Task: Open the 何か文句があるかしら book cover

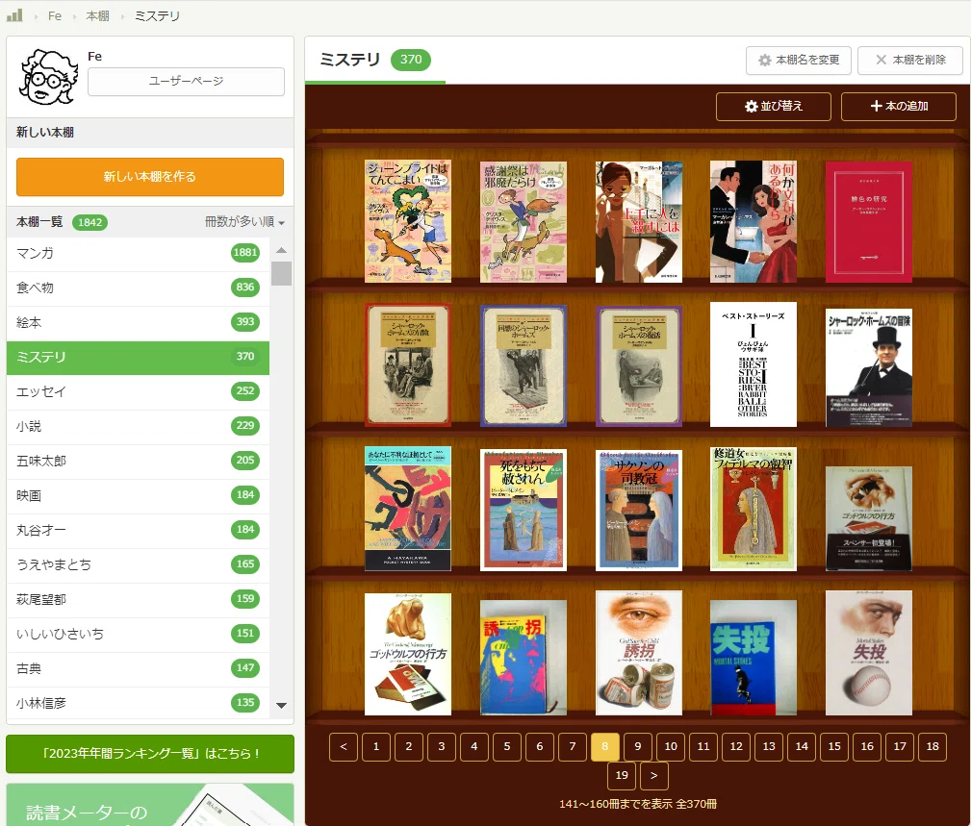Action: tap(753, 221)
